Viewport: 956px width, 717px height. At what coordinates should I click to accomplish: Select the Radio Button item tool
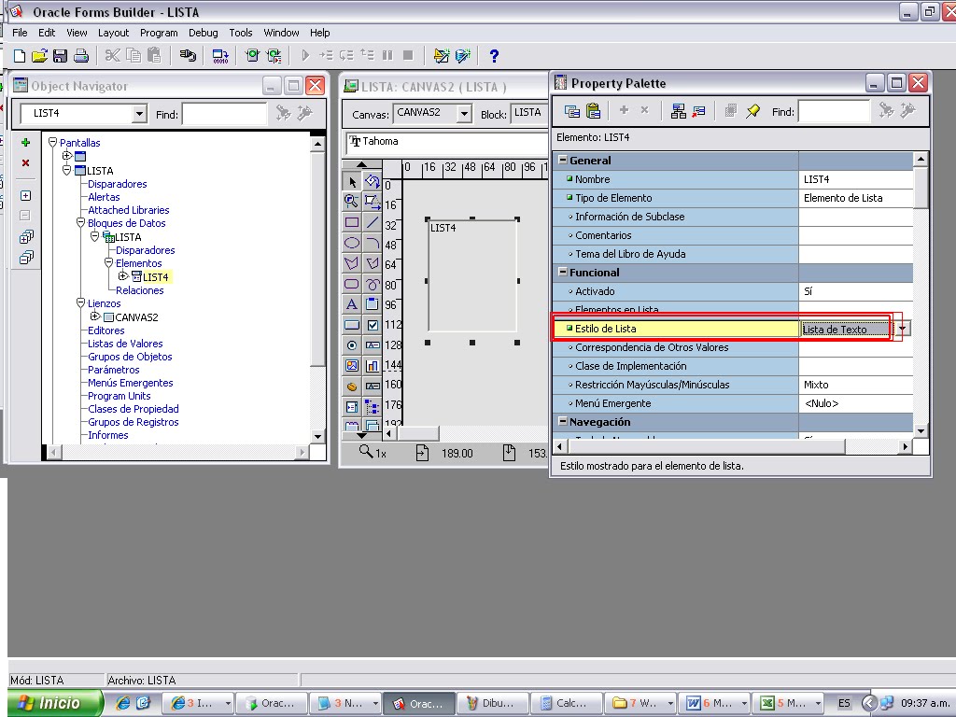(x=352, y=345)
